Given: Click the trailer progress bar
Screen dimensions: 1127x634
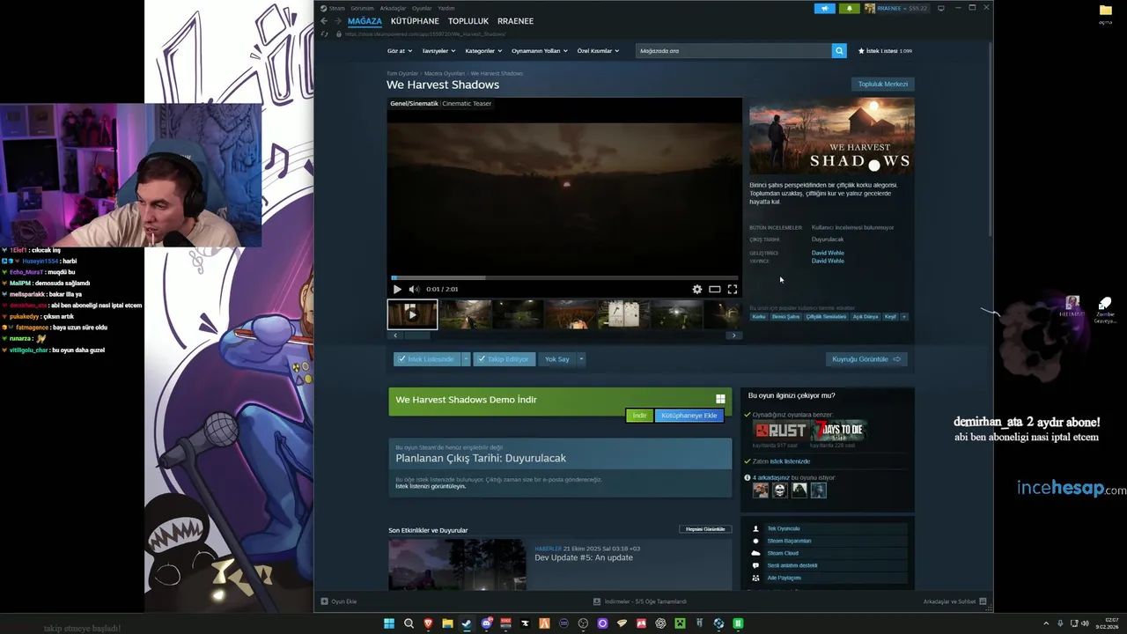Looking at the screenshot, I should tap(564, 277).
